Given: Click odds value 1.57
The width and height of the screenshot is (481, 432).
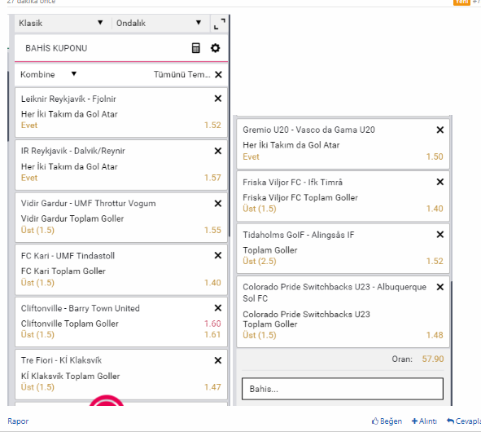Looking at the screenshot, I should click(212, 178).
